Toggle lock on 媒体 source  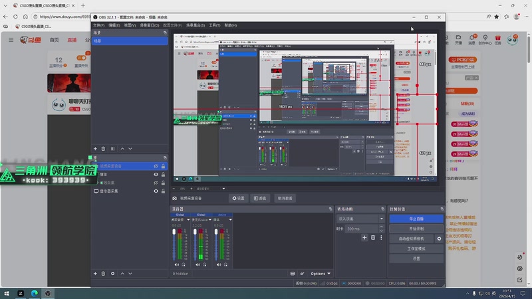coord(163,174)
